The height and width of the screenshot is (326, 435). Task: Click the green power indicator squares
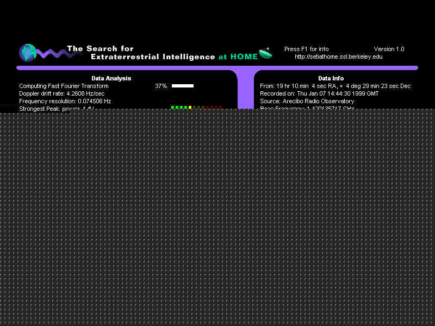[179, 107]
